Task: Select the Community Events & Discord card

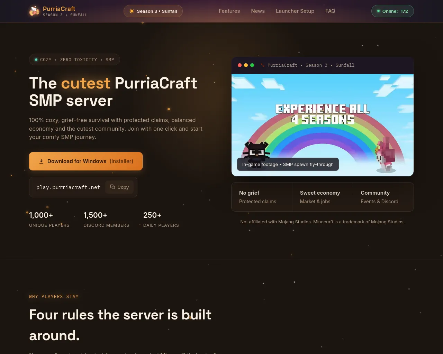Action: [x=383, y=197]
